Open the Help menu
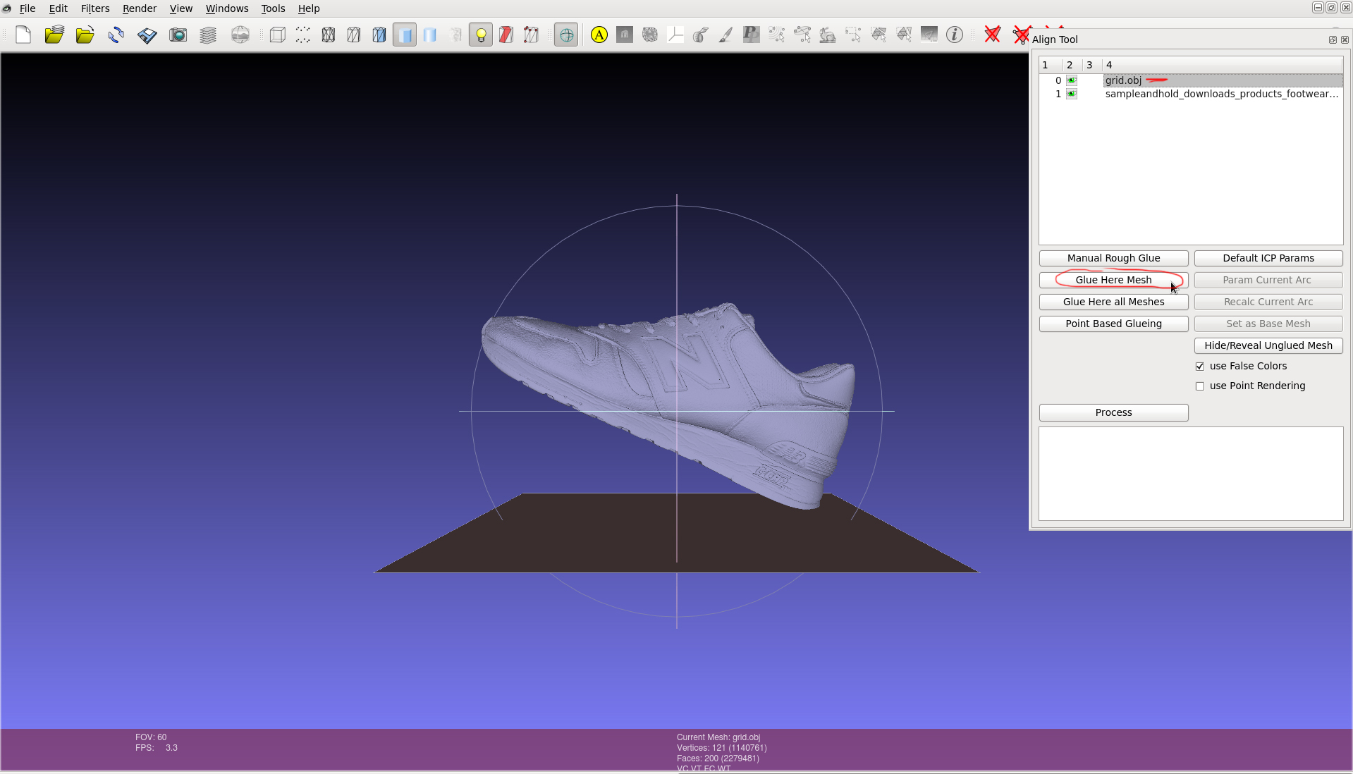This screenshot has height=774, width=1353. (x=309, y=8)
